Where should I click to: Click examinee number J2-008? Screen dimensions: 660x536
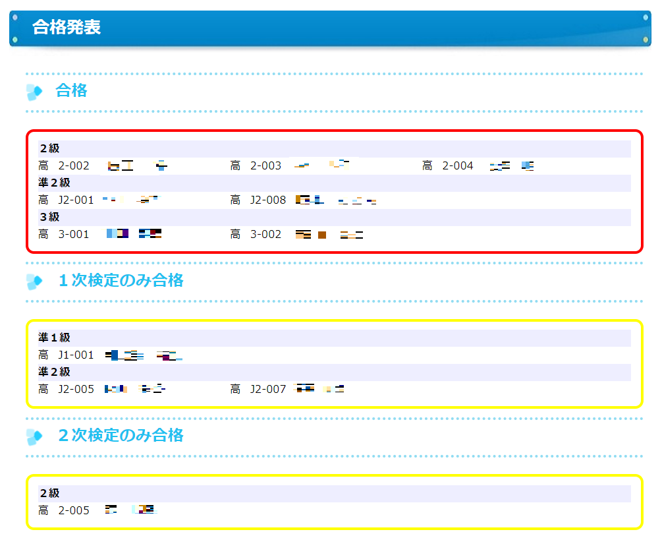[x=267, y=200]
